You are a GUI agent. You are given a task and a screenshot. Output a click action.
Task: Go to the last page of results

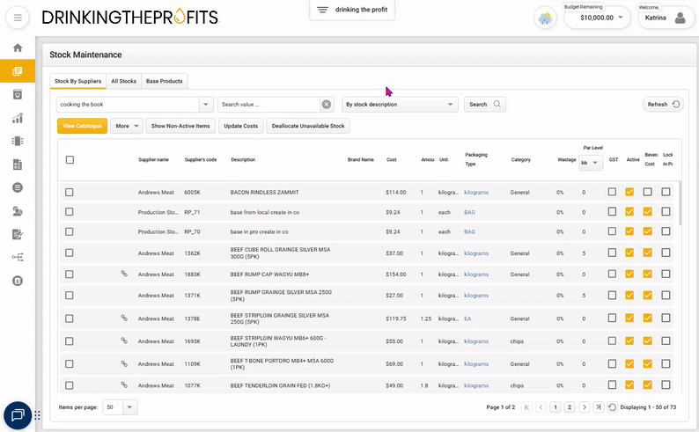coord(599,407)
